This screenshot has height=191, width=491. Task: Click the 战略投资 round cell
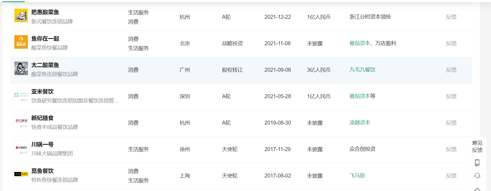click(x=232, y=43)
